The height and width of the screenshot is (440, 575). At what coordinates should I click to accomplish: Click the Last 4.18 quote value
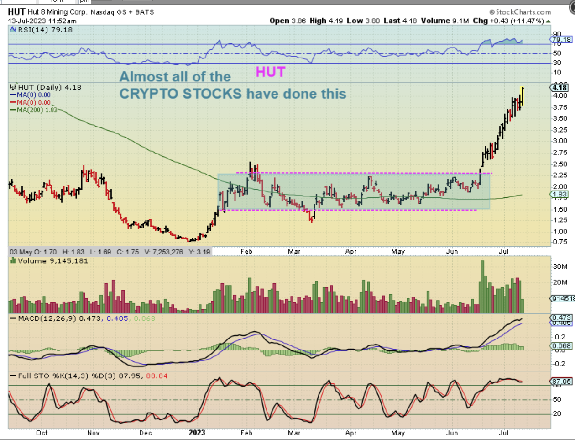click(400, 21)
